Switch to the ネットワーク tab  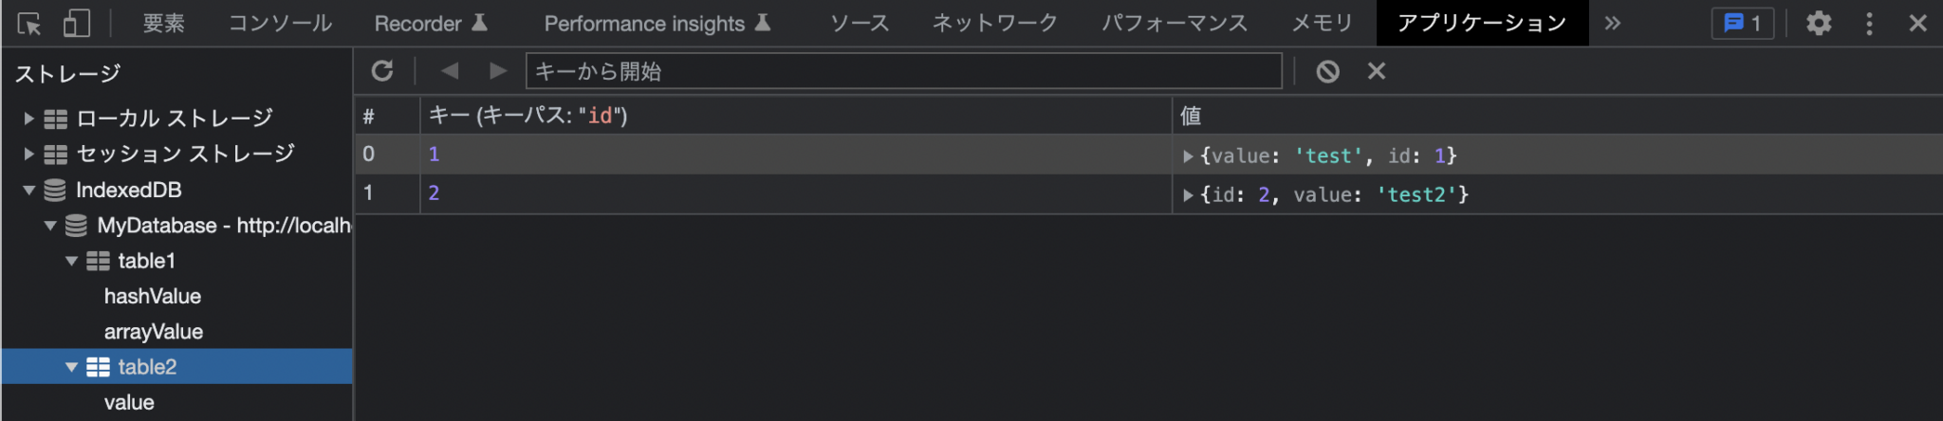point(995,24)
